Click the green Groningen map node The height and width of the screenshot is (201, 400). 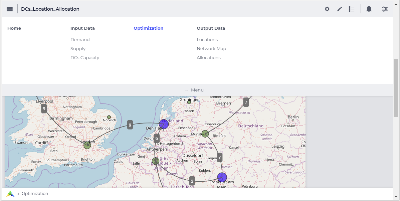pyautogui.click(x=189, y=102)
